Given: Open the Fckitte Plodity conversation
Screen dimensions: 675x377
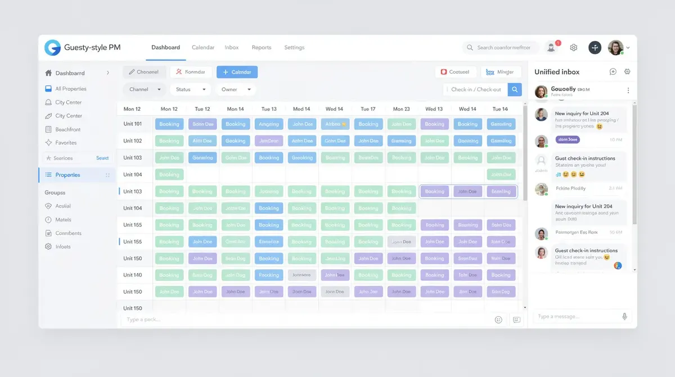Looking at the screenshot, I should [579, 189].
